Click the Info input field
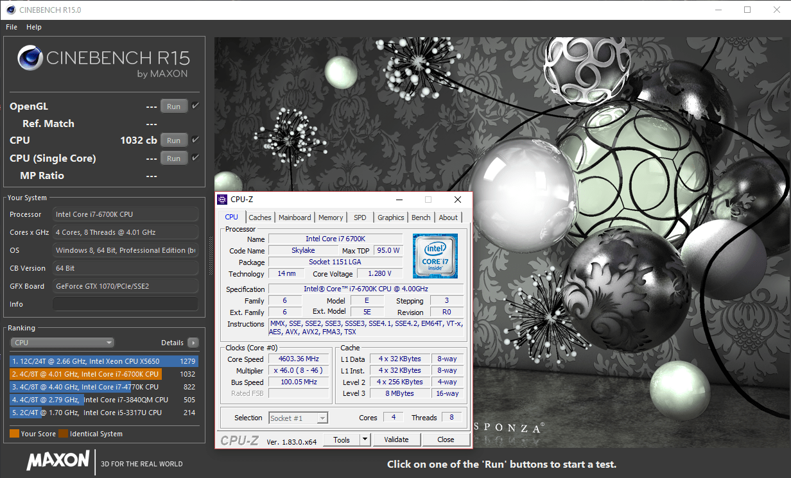The height and width of the screenshot is (478, 791). (125, 304)
